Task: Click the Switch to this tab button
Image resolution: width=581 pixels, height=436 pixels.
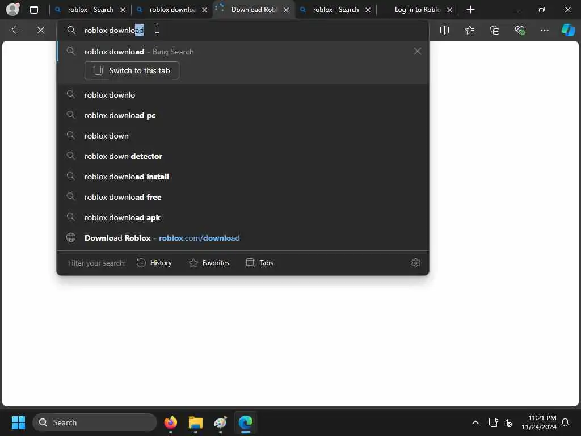Action: click(x=132, y=70)
